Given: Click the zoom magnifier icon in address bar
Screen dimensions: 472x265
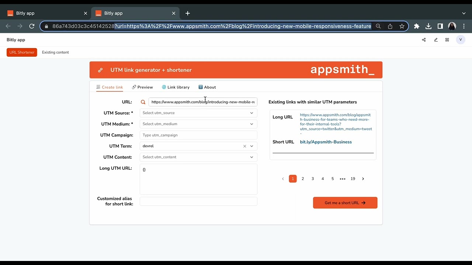Looking at the screenshot, I should coord(378,26).
